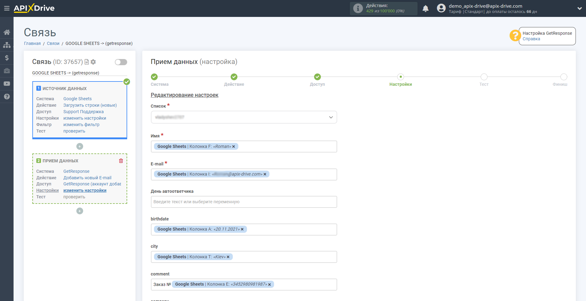Open Support Поддержка access link
Screen dimensions: 586x301
point(83,112)
